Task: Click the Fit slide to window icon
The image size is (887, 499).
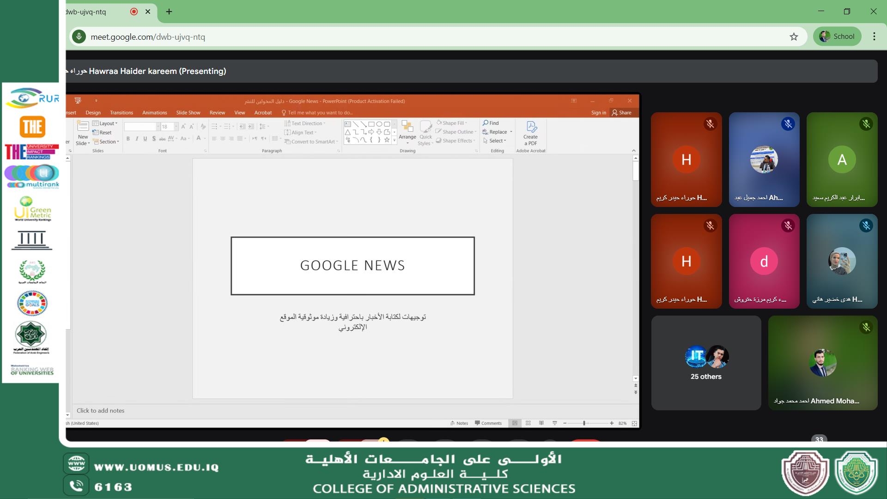Action: (634, 423)
